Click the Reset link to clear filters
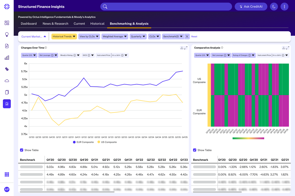295x196 pixels. [194, 36]
